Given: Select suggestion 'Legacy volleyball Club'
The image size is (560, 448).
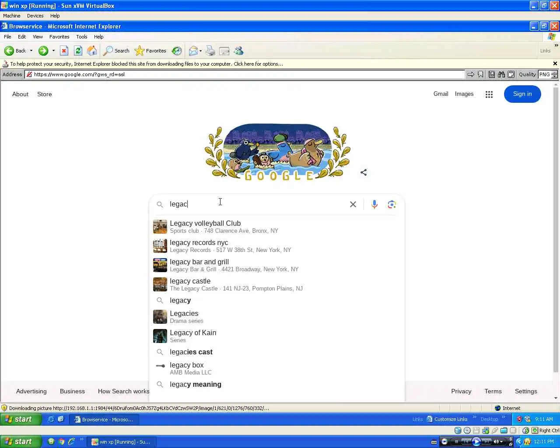Looking at the screenshot, I should point(277,227).
